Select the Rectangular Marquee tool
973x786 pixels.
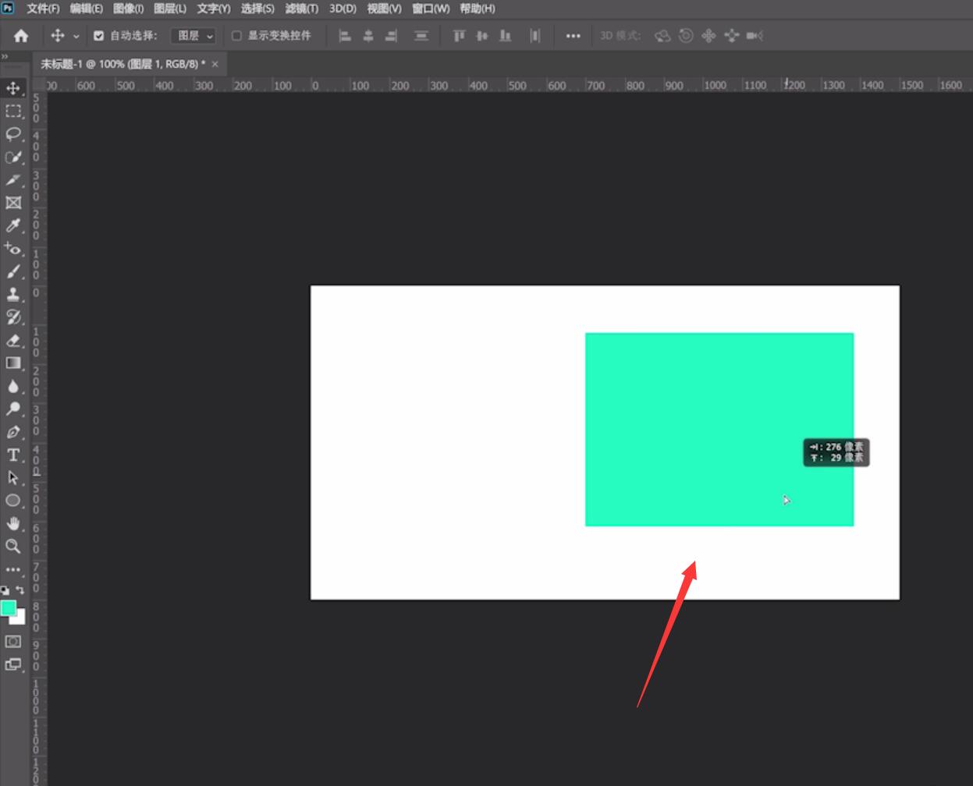tap(13, 111)
